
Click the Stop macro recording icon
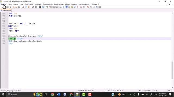point(91,7)
